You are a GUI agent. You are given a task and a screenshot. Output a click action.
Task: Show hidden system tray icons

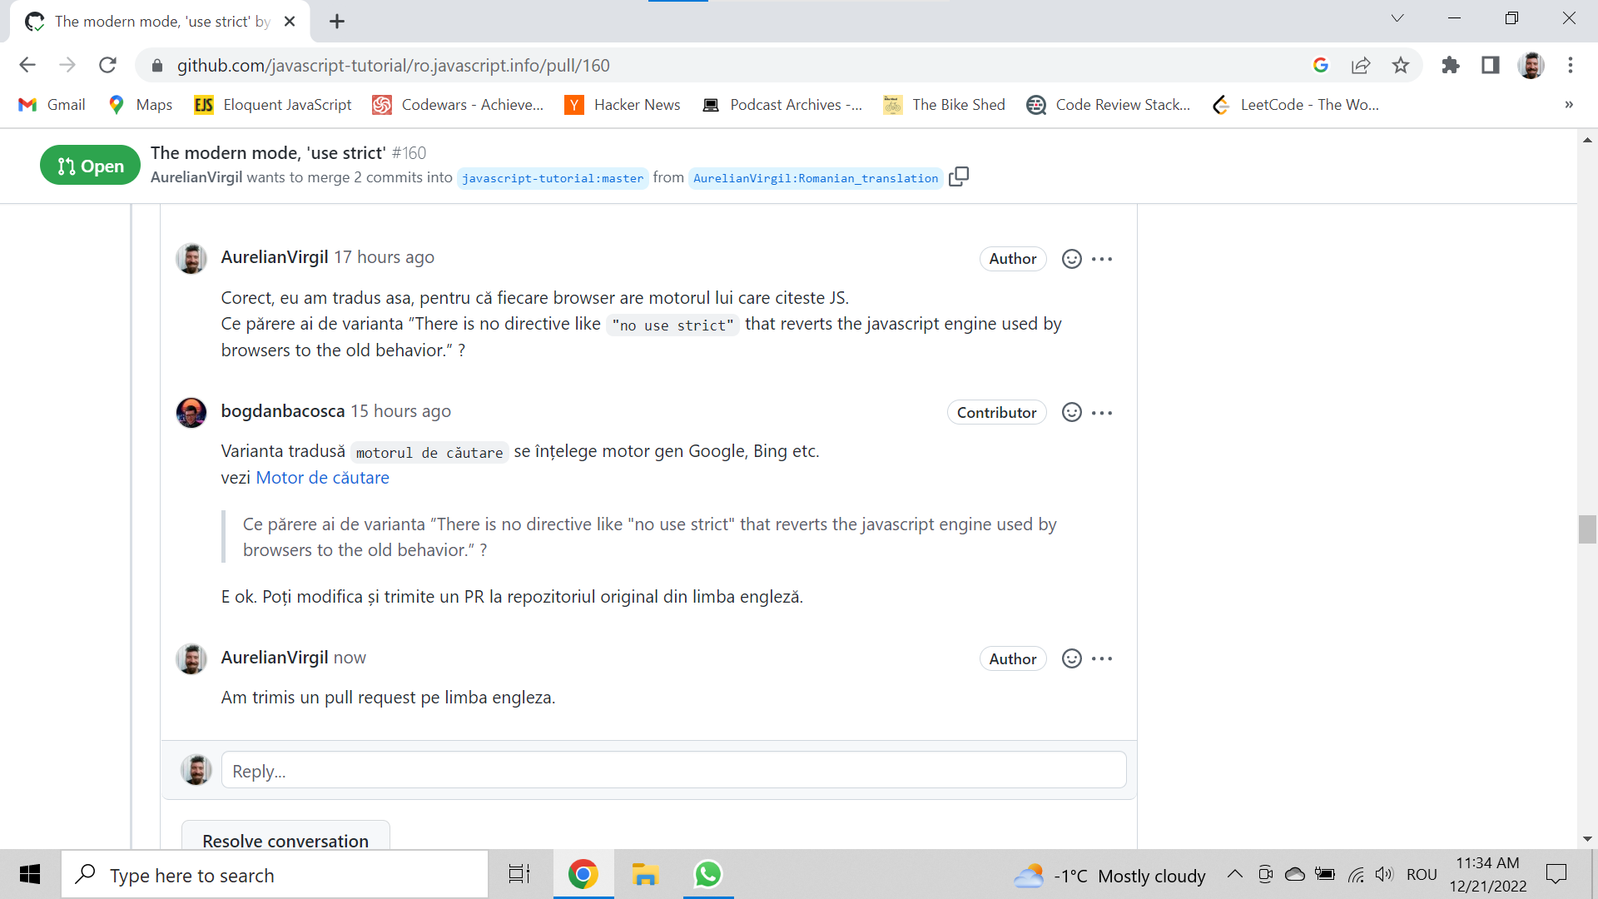click(x=1235, y=874)
